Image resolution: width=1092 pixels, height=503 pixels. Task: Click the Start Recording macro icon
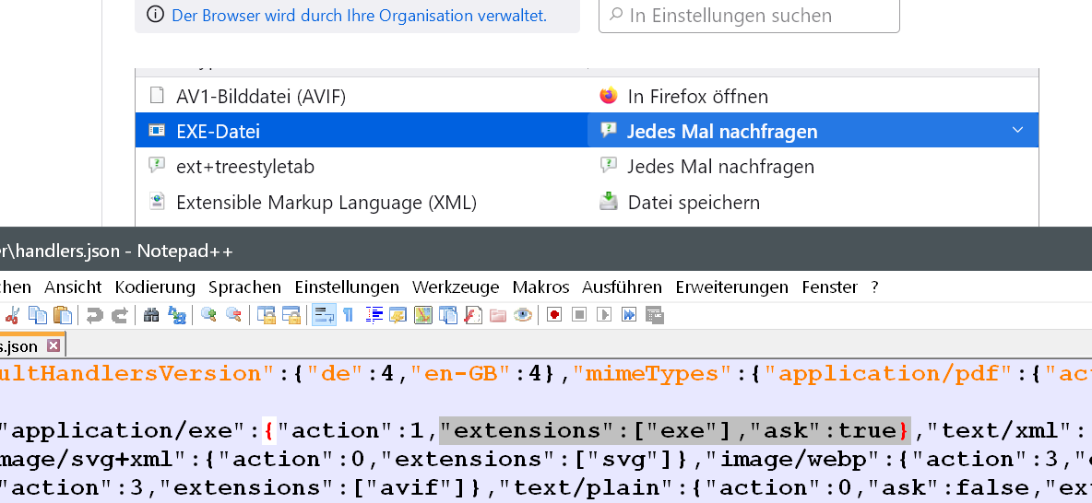555,315
